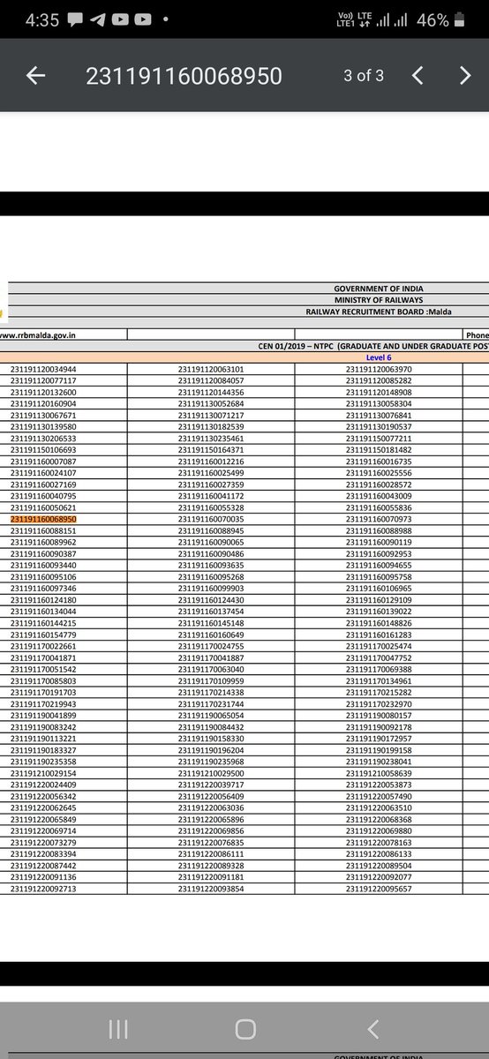Select roll number 231191150106693
The height and width of the screenshot is (1059, 489).
[x=43, y=450]
